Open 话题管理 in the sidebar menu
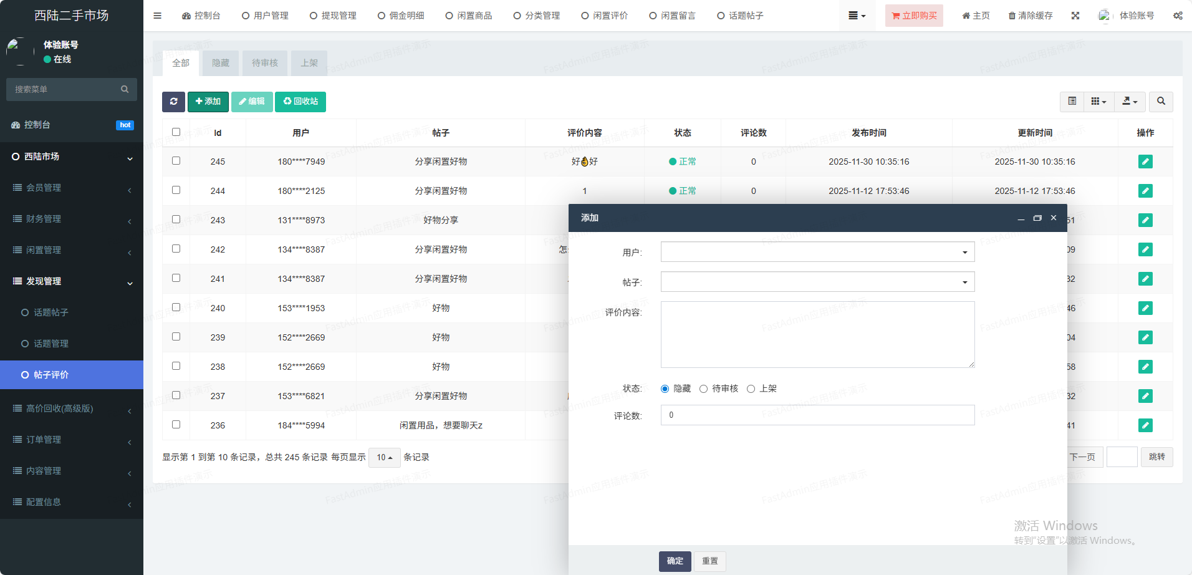The width and height of the screenshot is (1192, 575). [x=51, y=344]
